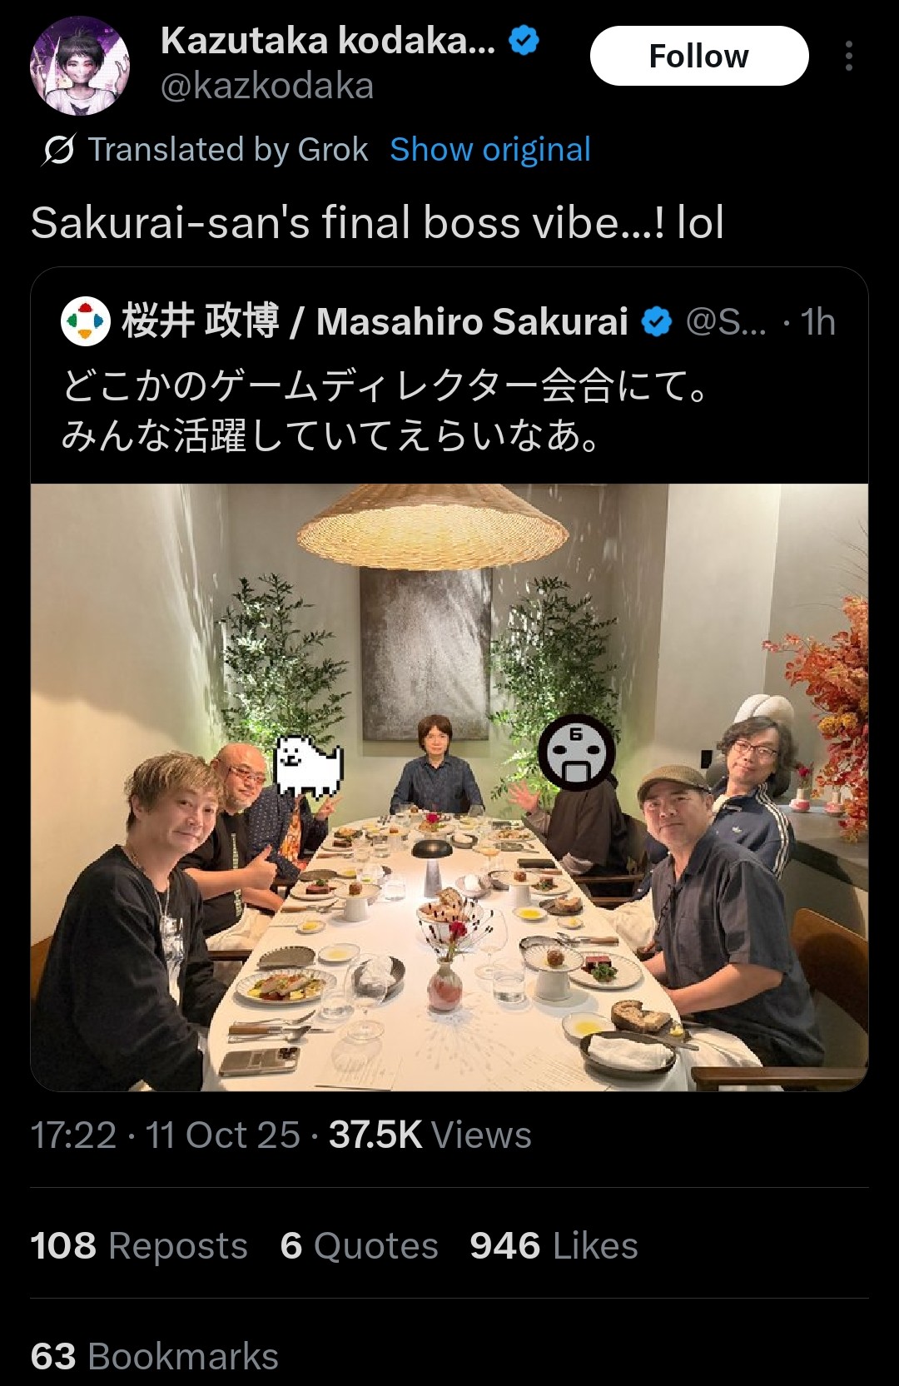Click the Kazutaka kodaka display name
Image resolution: width=899 pixels, height=1386 pixels.
pyautogui.click(x=328, y=40)
